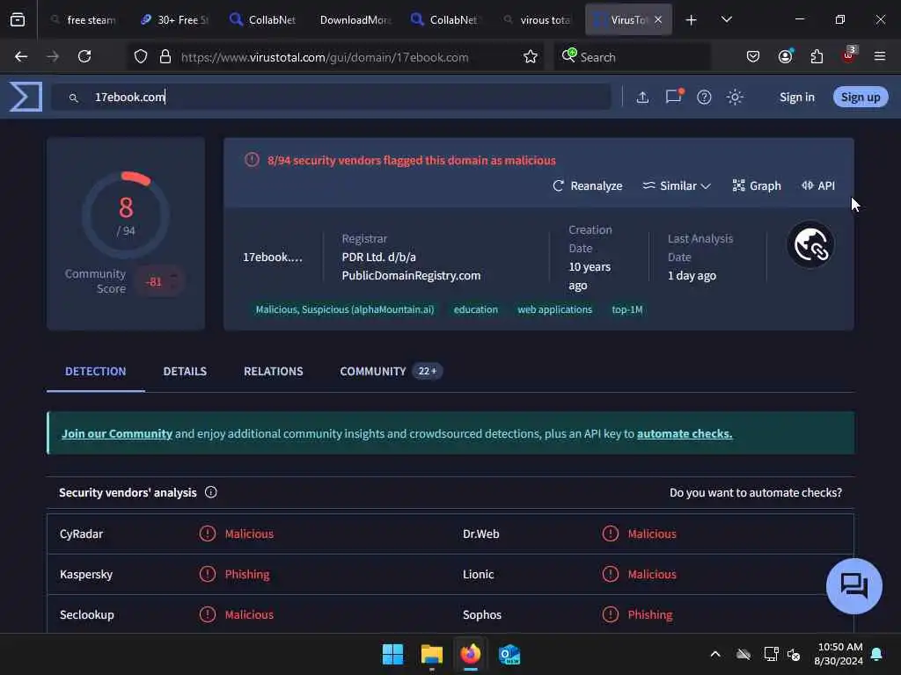Click the tracking protection shield icon
This screenshot has width=901, height=675.
pos(141,57)
